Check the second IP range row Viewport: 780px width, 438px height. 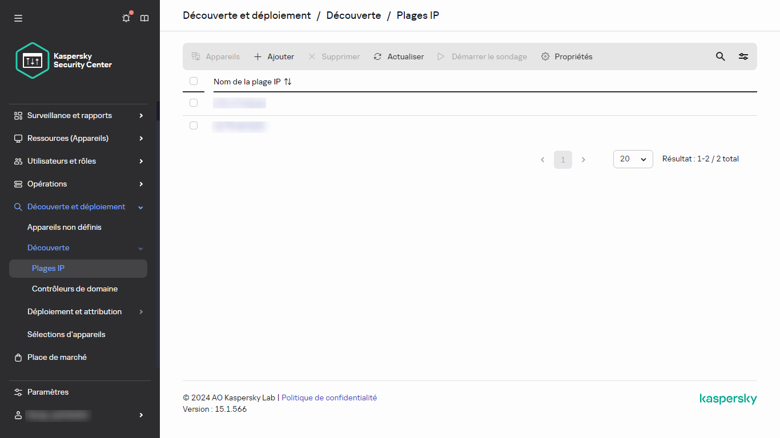pos(194,125)
